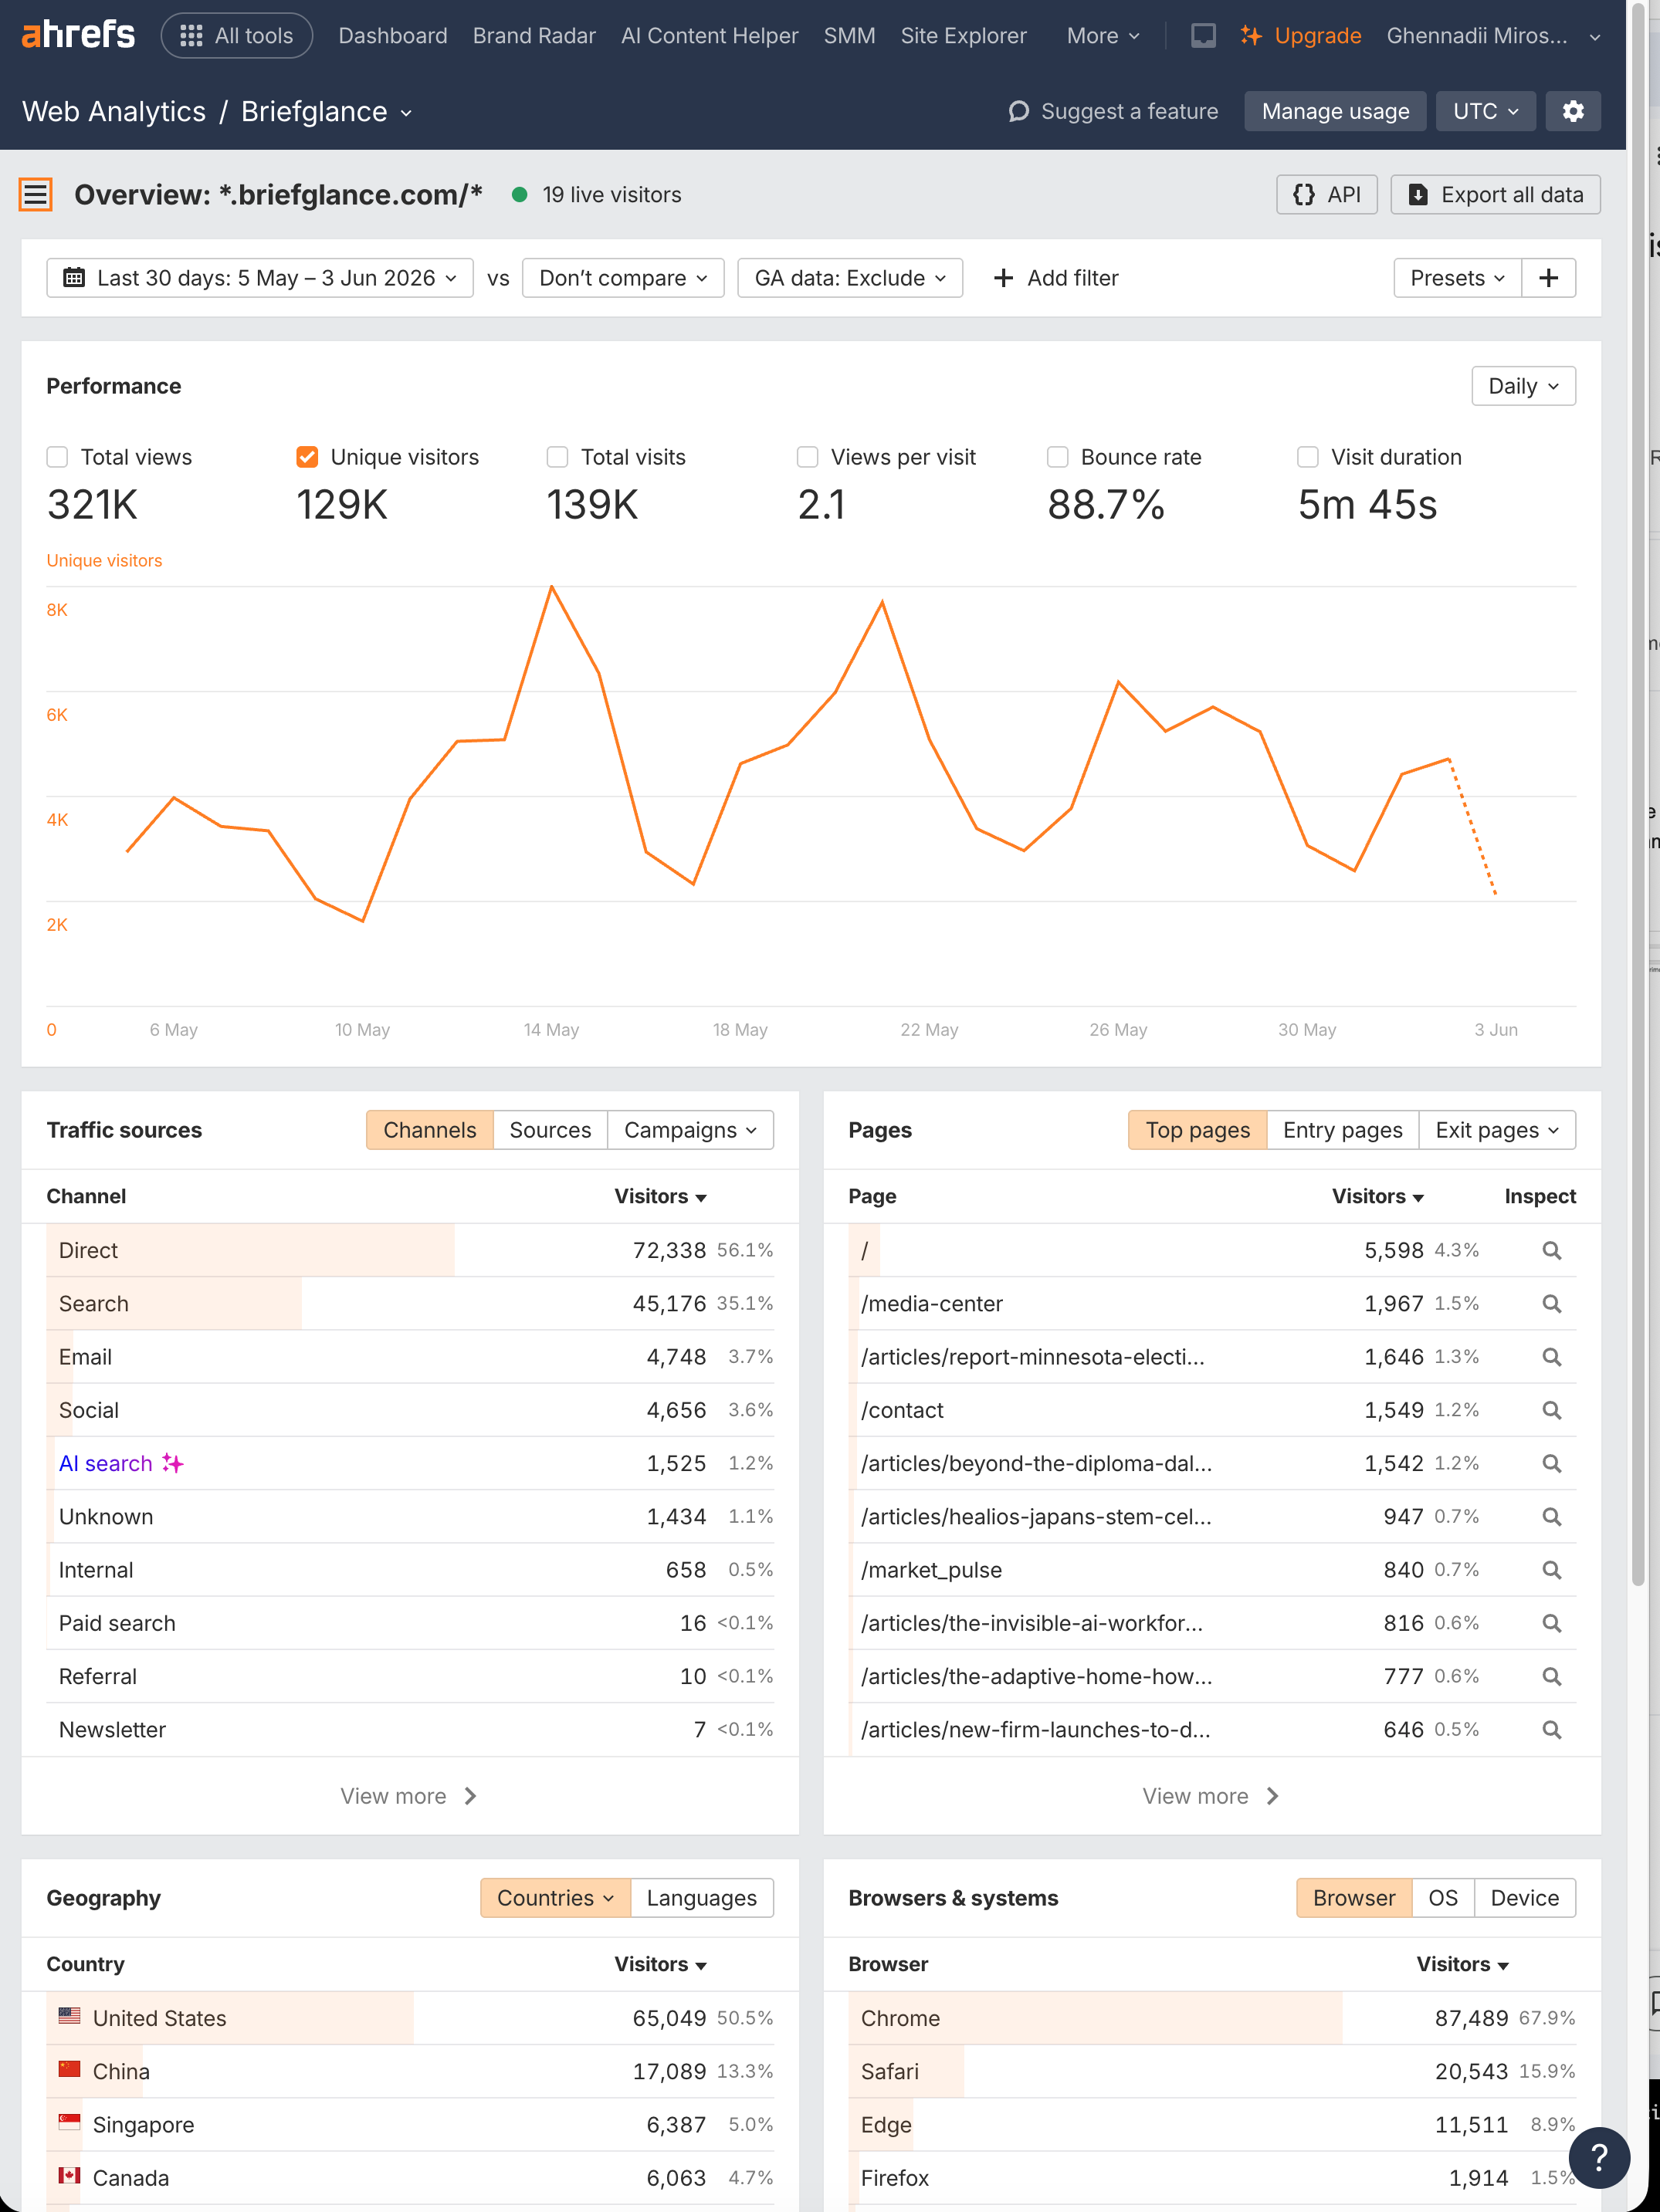Inspect the /contact page
Image resolution: width=1660 pixels, height=2212 pixels.
pos(1552,1410)
